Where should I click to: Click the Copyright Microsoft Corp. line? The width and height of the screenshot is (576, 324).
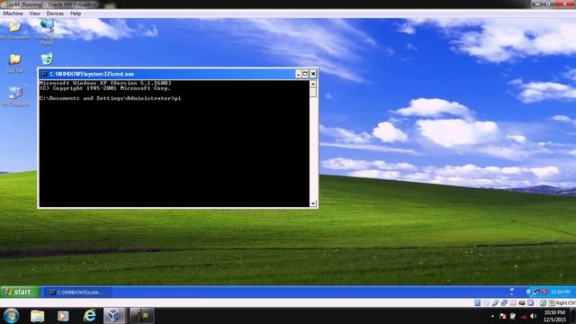tap(105, 88)
